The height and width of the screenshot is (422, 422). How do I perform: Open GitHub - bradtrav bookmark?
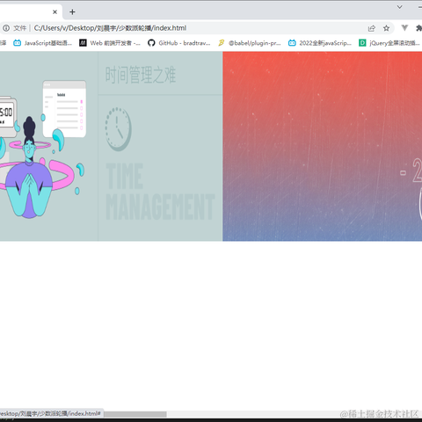click(179, 43)
